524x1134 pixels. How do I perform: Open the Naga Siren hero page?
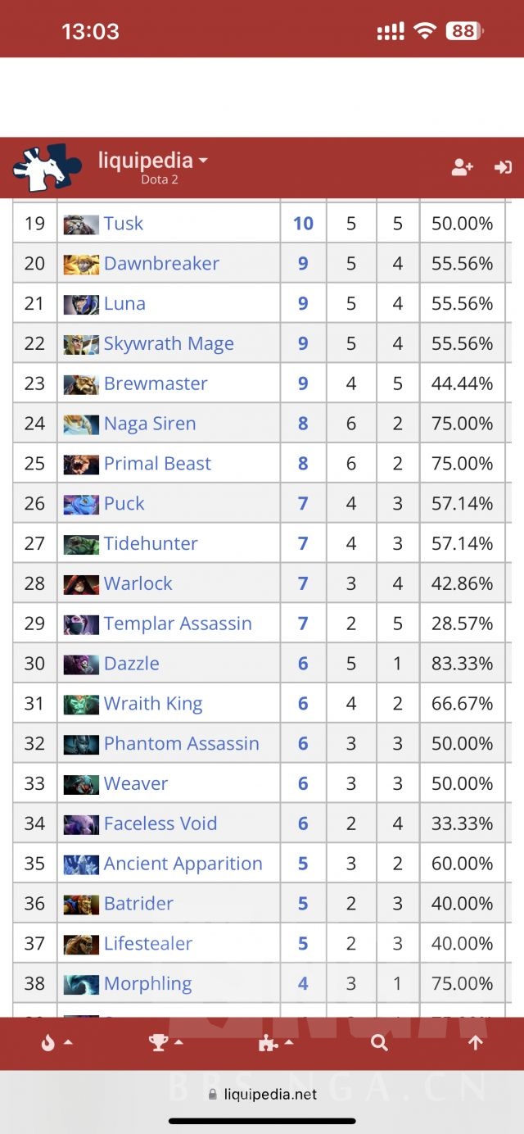point(149,424)
